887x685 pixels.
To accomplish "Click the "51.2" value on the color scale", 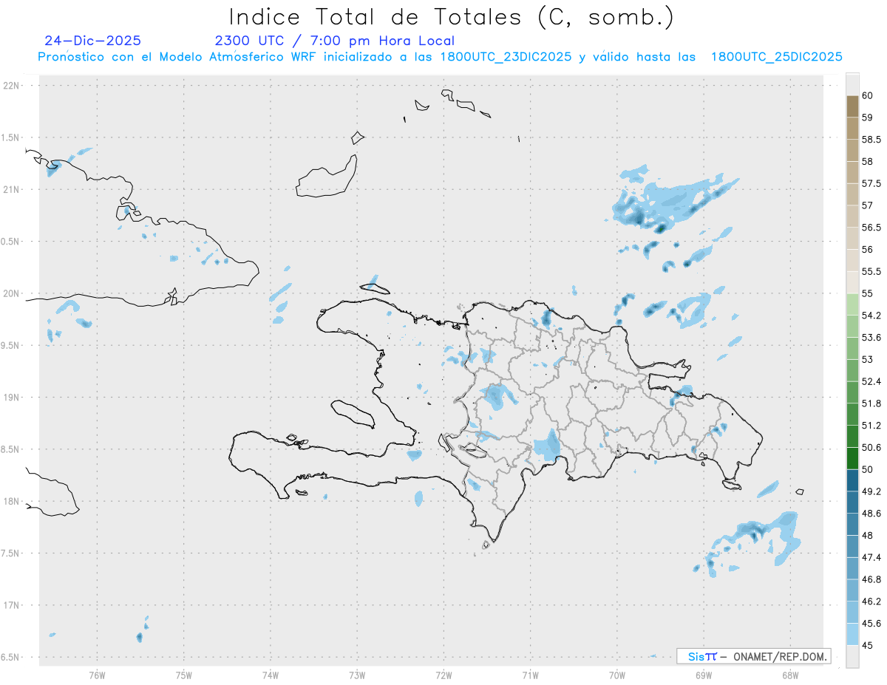I will (x=872, y=426).
